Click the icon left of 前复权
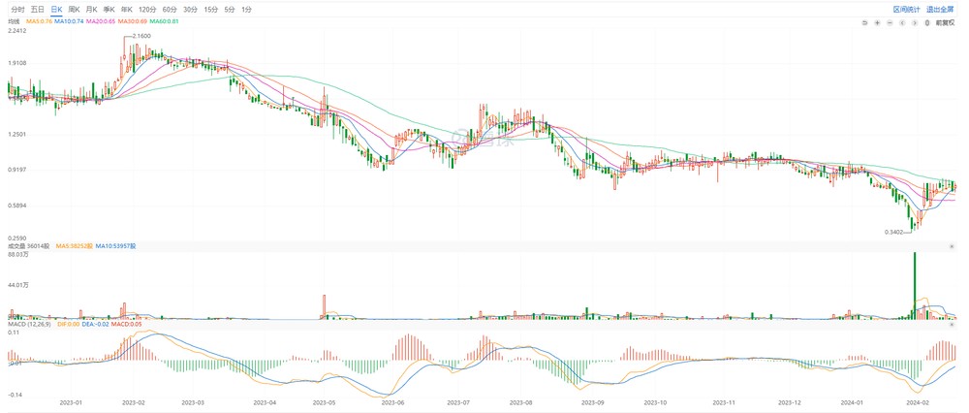Image resolution: width=969 pixels, height=413 pixels. (x=927, y=22)
